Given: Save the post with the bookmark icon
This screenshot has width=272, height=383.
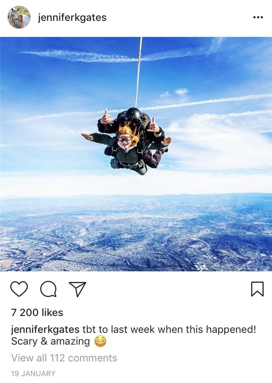Looking at the screenshot, I should (x=257, y=289).
